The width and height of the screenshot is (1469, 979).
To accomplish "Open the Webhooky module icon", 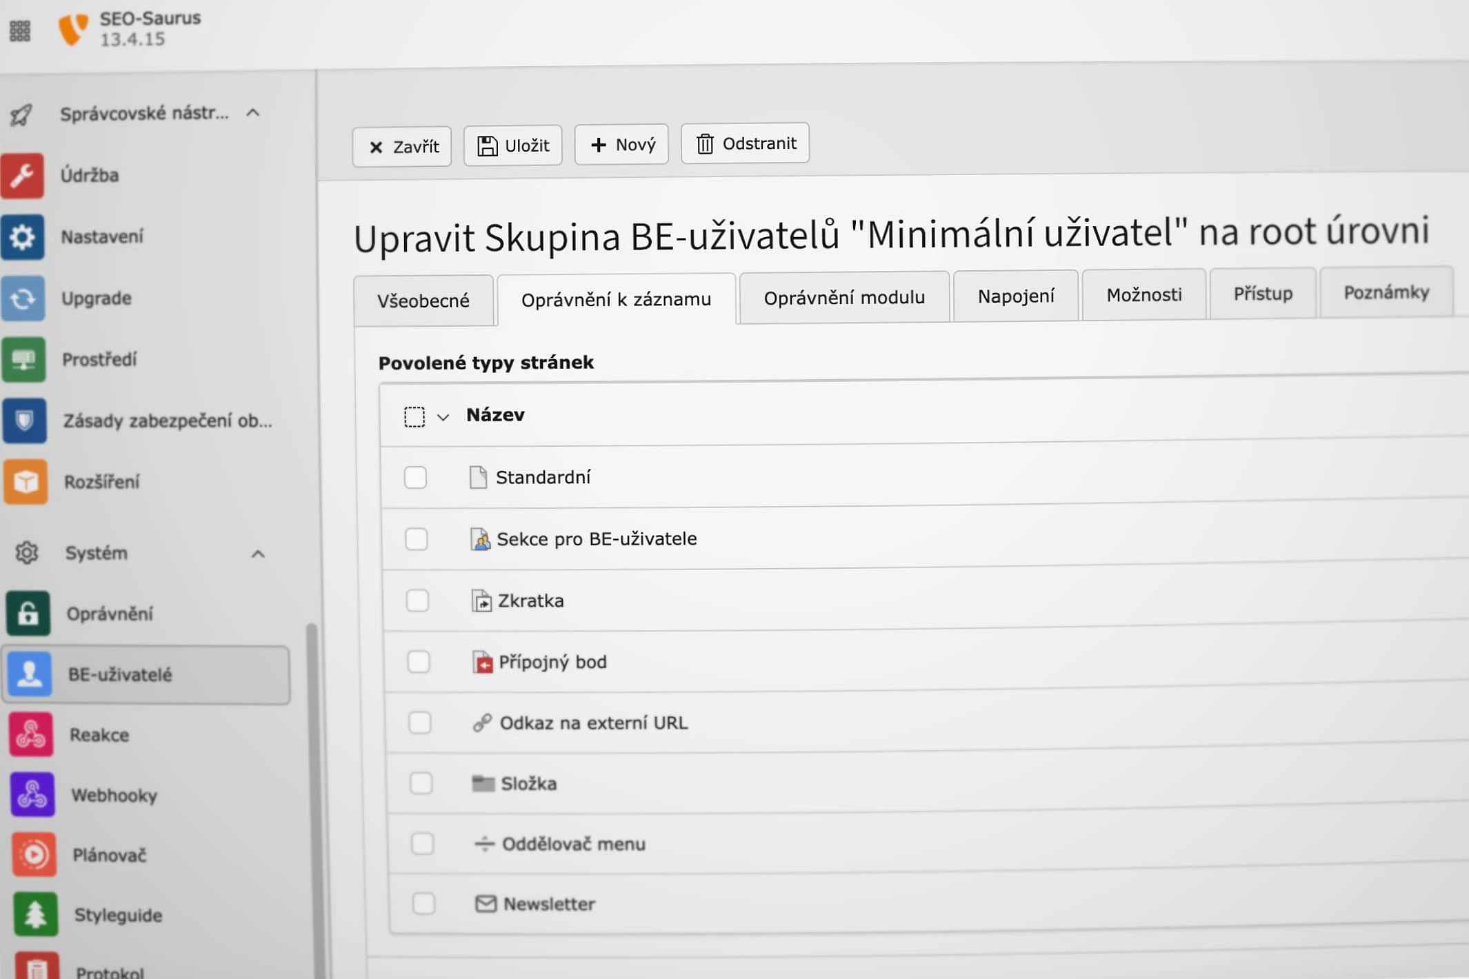I will point(32,795).
